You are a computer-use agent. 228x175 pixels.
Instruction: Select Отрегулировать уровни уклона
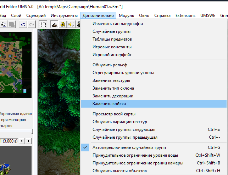coord(154,73)
